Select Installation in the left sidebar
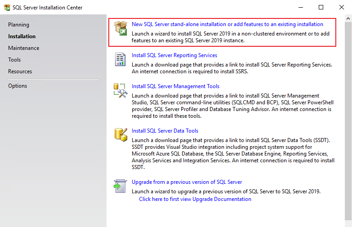The height and width of the screenshot is (227, 352). click(x=22, y=36)
